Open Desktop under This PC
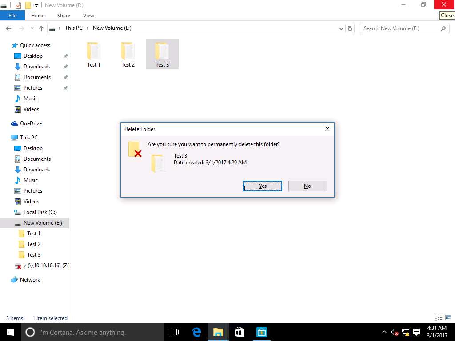 33,148
